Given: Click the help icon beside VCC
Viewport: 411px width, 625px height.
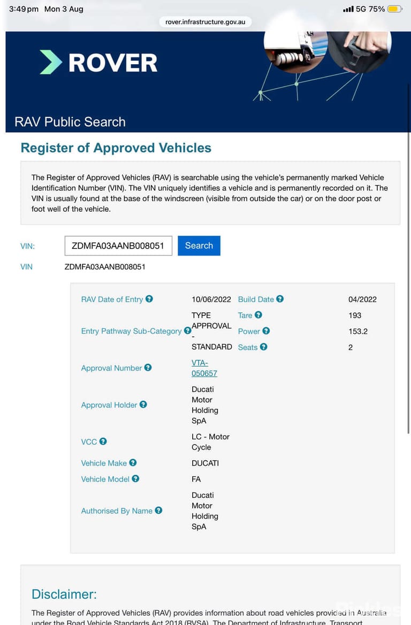Looking at the screenshot, I should coord(103,441).
